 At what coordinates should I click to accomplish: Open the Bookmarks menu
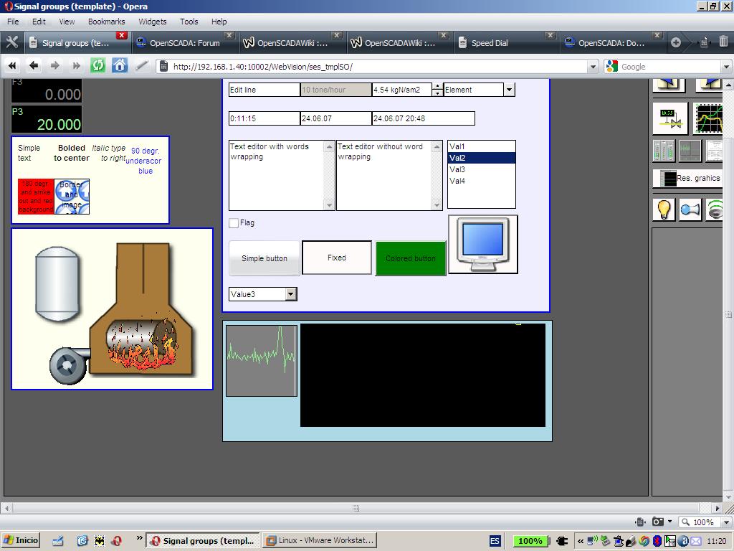(x=106, y=22)
